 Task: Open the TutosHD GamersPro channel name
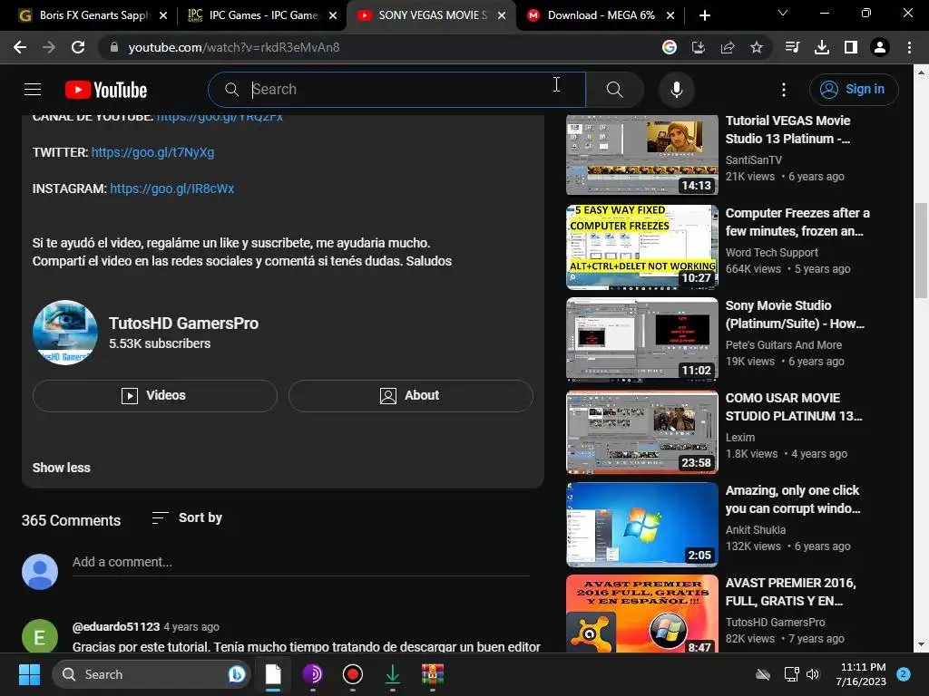183,324
